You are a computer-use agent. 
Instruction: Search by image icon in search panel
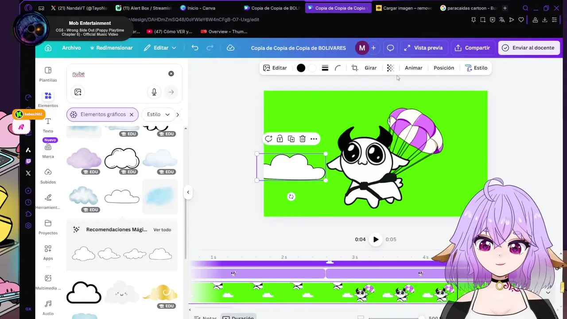tap(78, 92)
